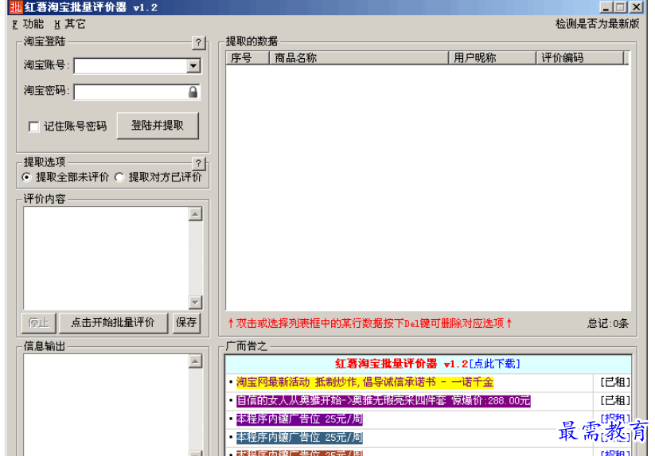Click the 登陆并提取 button

pos(158,125)
